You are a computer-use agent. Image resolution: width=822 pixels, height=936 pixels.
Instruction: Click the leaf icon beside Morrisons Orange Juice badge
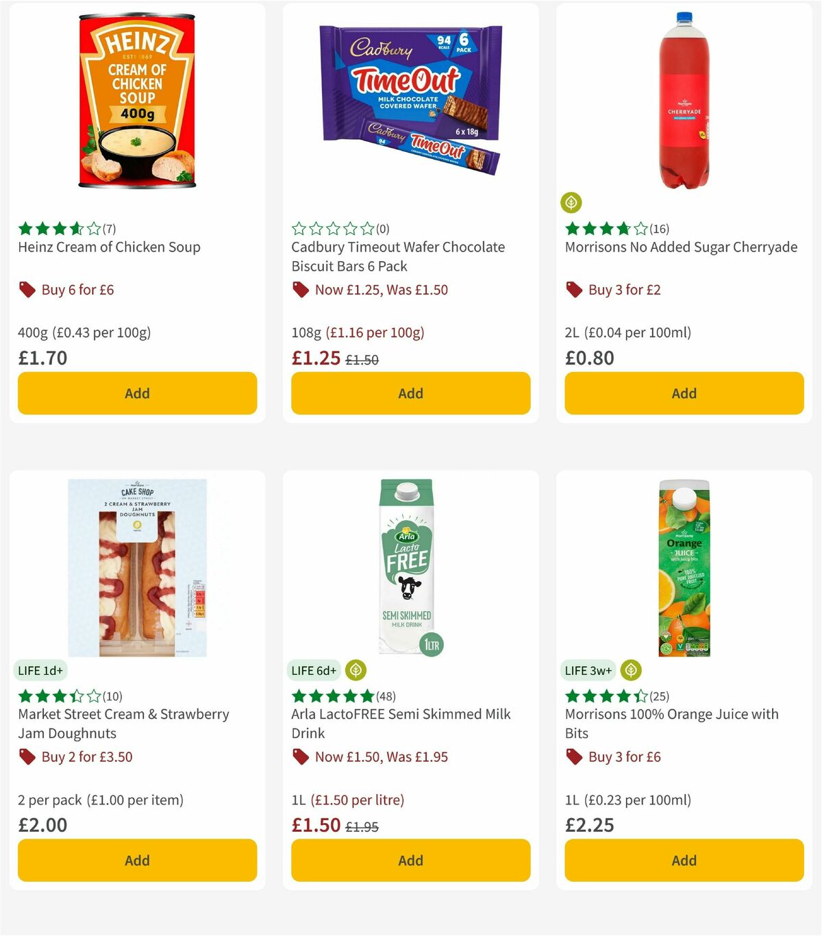click(630, 670)
